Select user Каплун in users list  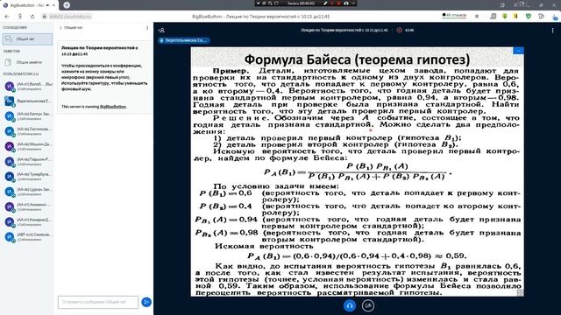tap(27, 116)
